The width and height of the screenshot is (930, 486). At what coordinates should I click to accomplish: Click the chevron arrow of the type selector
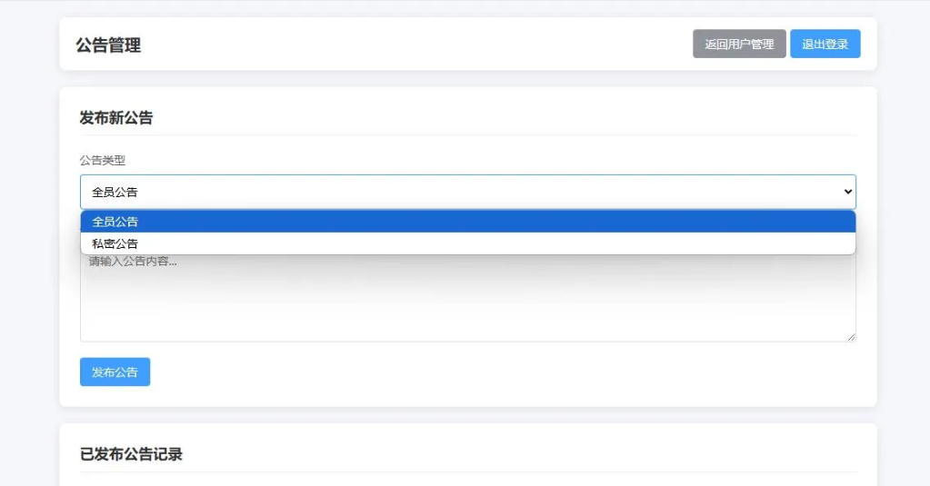(847, 192)
